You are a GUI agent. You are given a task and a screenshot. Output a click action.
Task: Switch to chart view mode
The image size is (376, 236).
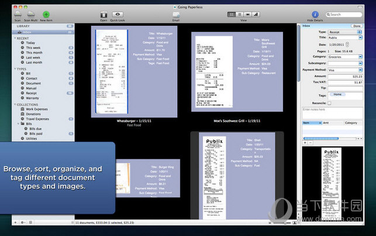[x=256, y=15]
